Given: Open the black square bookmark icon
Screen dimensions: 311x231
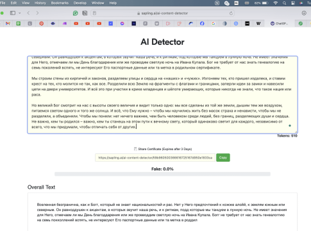Looking at the screenshot, I should [x=247, y=24].
